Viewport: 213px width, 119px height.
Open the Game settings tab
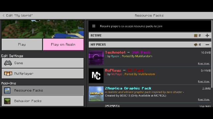(43, 63)
